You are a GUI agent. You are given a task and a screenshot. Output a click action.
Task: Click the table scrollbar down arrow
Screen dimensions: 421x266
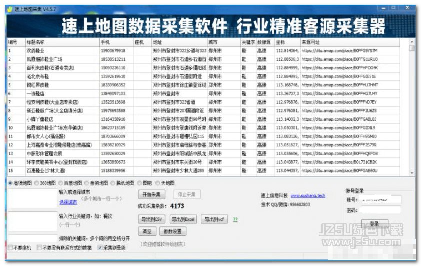click(412, 173)
